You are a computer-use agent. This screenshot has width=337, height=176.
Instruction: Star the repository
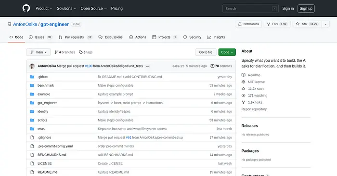point(307,24)
